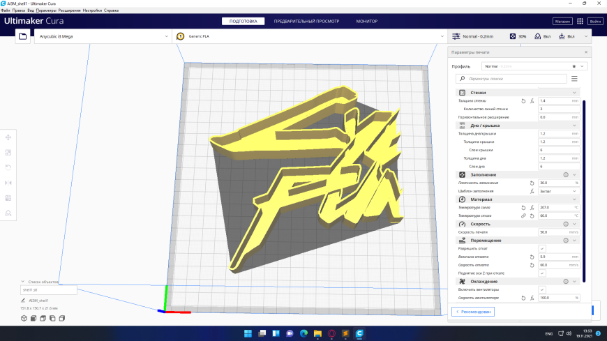Edit print speed field 50.0
This screenshot has height=341, width=607.
pyautogui.click(x=559, y=232)
